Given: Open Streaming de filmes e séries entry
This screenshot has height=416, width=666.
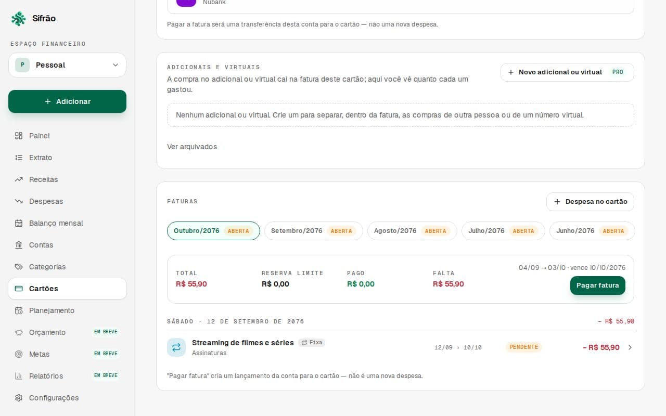Looking at the screenshot, I should tap(401, 347).
